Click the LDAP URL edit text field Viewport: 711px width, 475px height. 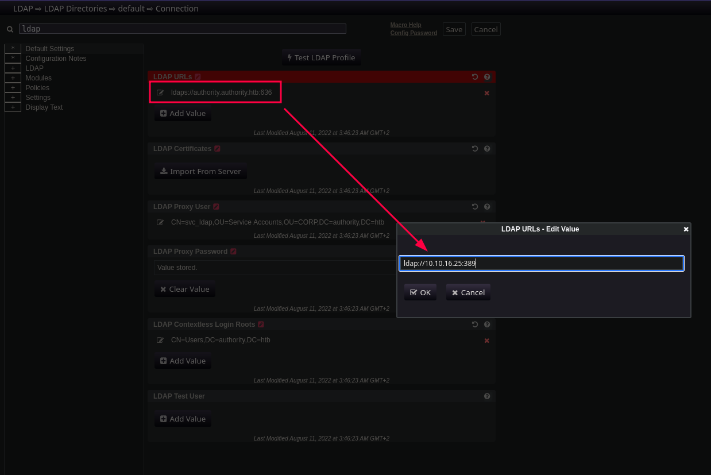pyautogui.click(x=541, y=264)
